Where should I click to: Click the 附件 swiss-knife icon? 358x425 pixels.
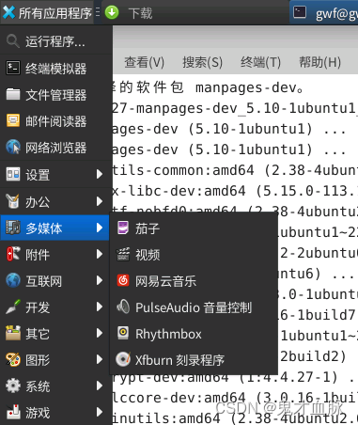(13, 254)
